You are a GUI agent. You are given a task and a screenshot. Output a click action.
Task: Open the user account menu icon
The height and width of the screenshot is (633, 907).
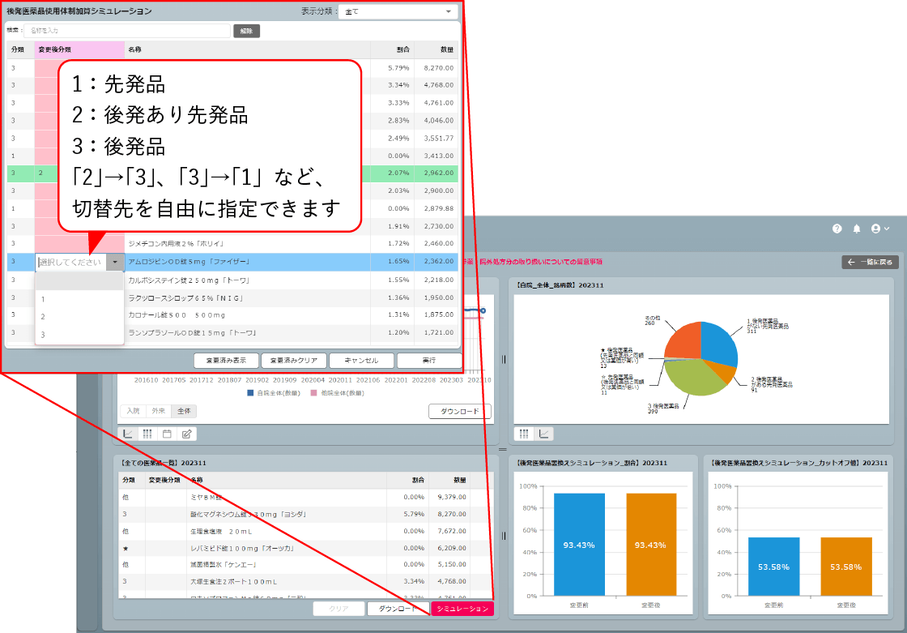coord(879,229)
